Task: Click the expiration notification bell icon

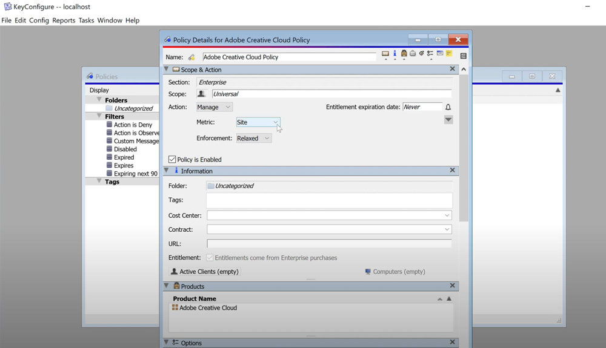Action: (448, 107)
